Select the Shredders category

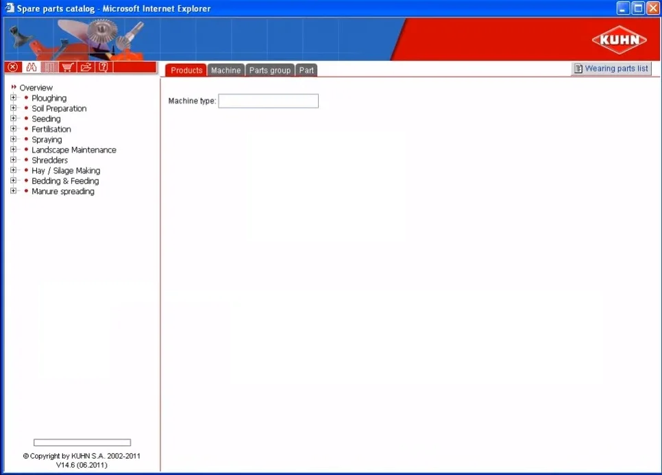[49, 160]
